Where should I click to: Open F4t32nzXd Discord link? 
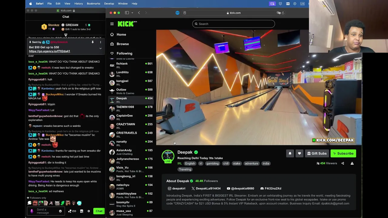pos(271,188)
